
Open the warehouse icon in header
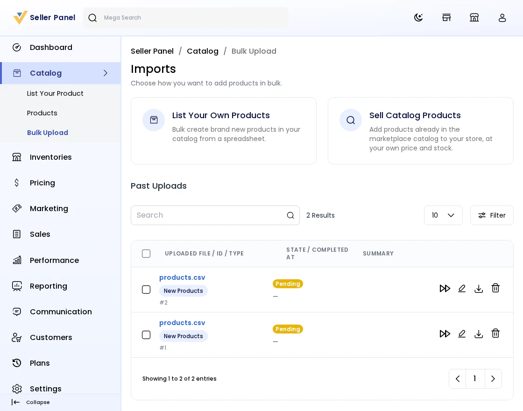coord(474,18)
